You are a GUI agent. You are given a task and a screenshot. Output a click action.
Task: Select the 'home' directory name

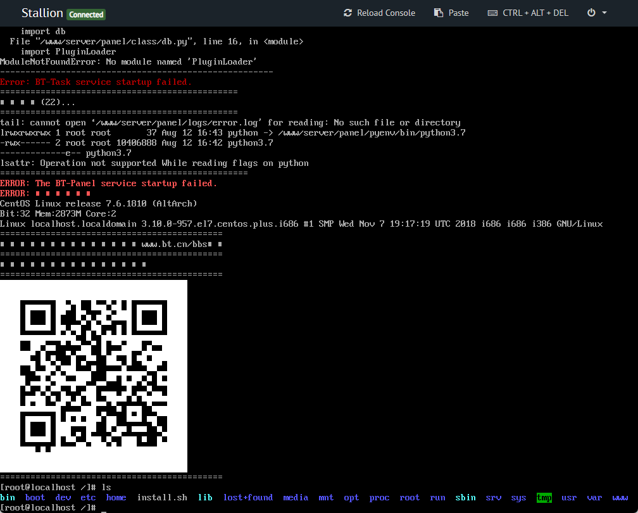pos(116,498)
